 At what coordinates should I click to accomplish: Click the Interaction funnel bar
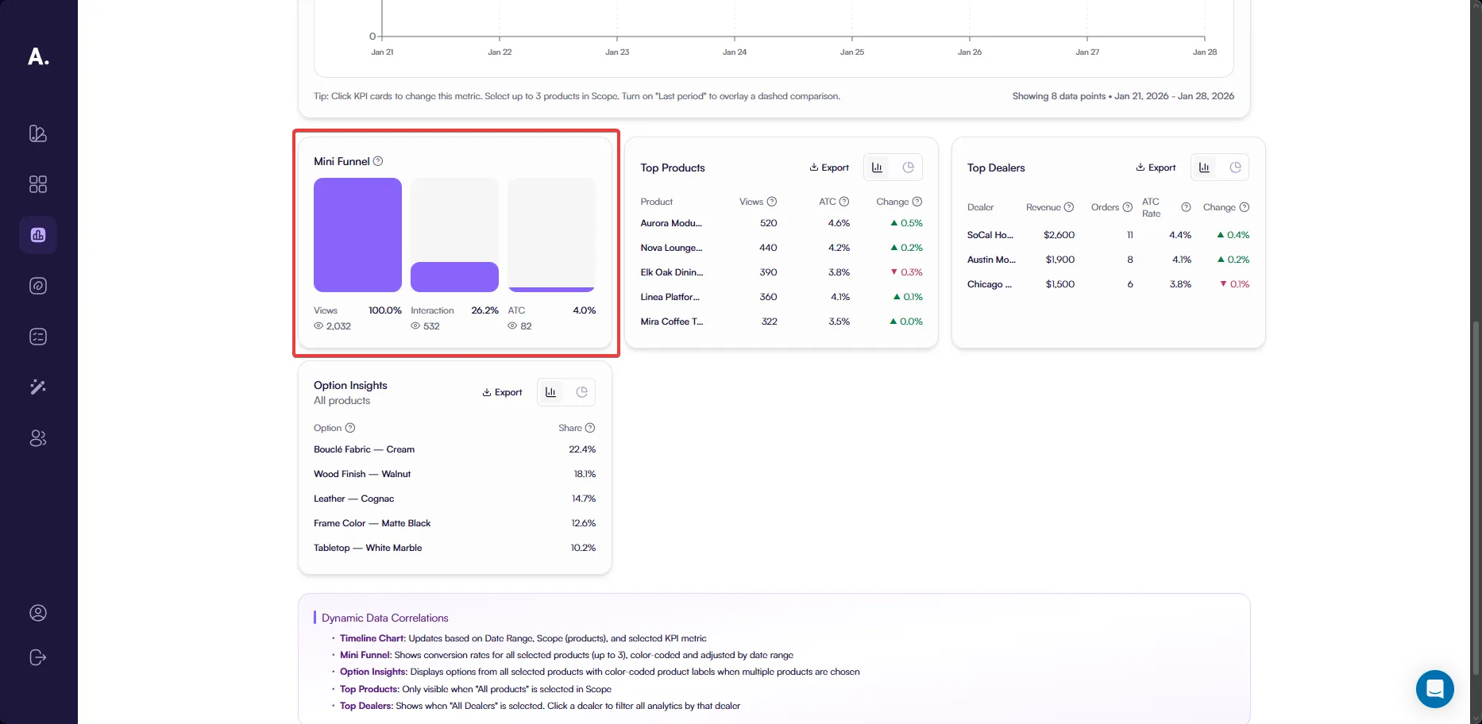454,276
